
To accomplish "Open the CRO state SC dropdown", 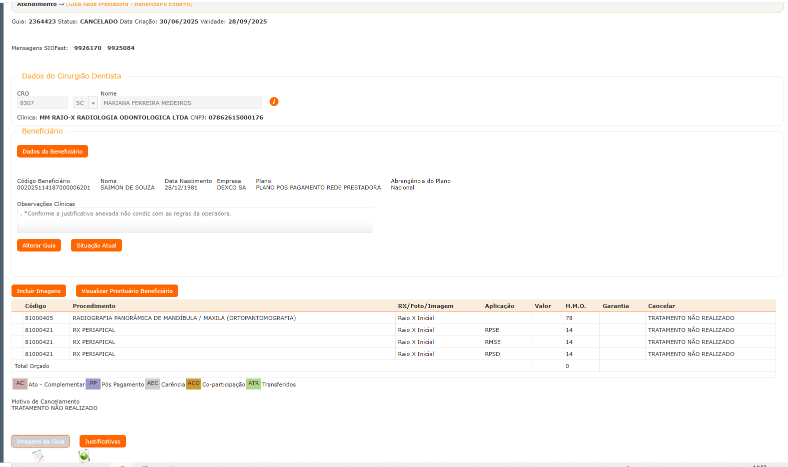I will (93, 103).
